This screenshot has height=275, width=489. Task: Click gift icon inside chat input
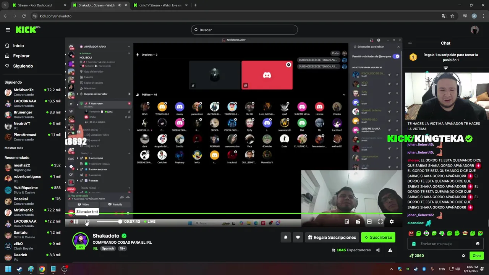pos(414,244)
